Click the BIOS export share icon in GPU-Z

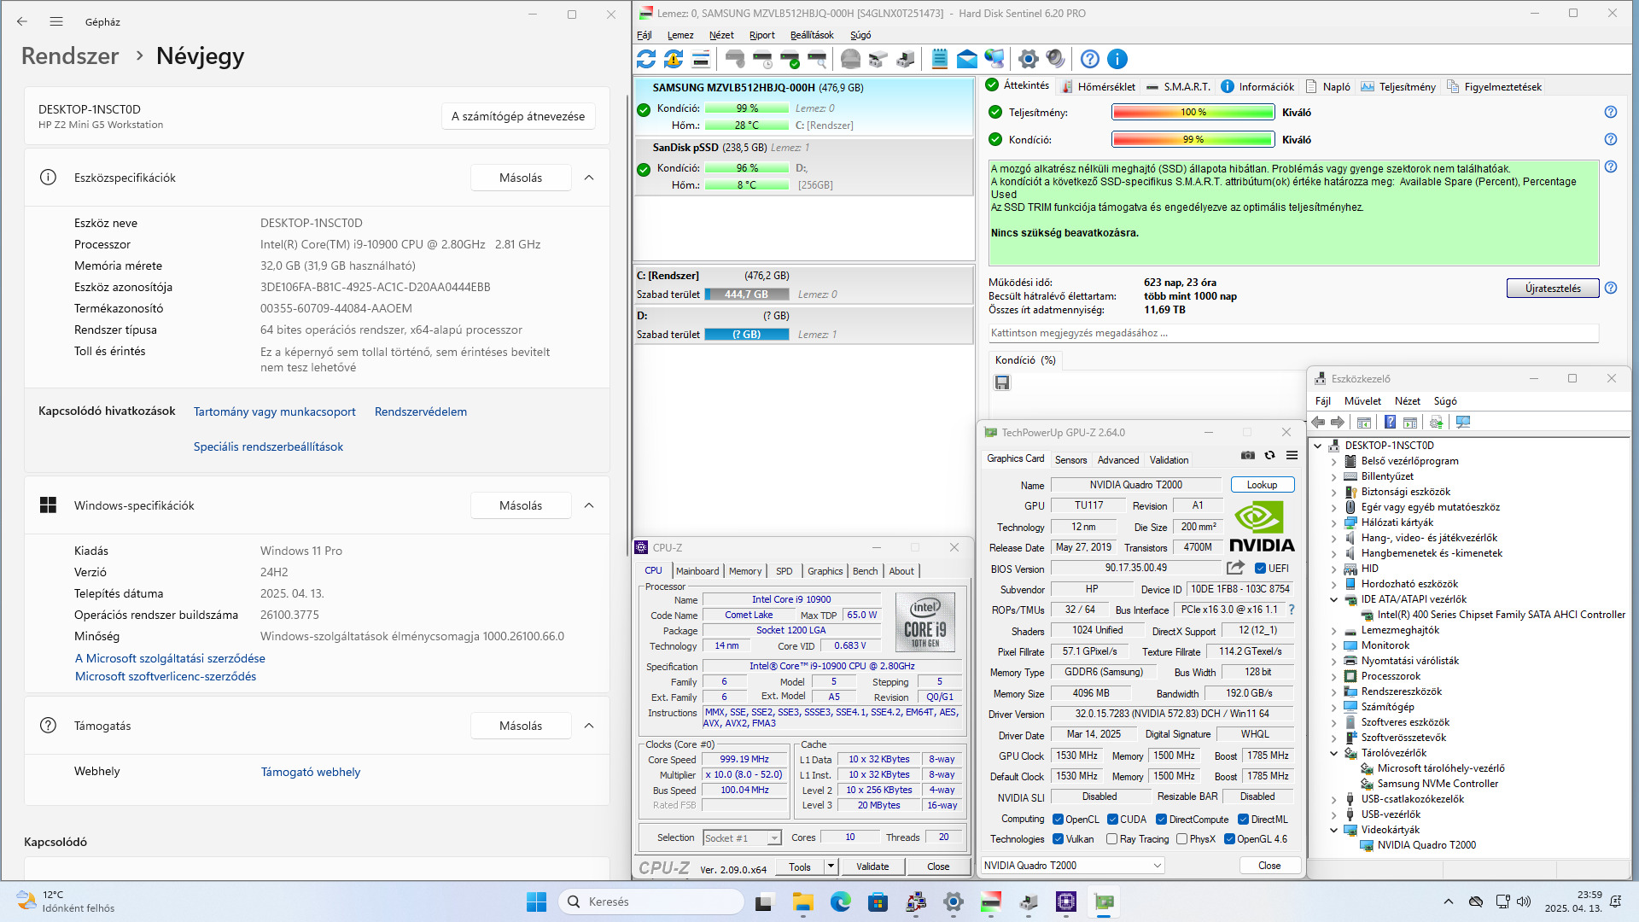(1234, 568)
